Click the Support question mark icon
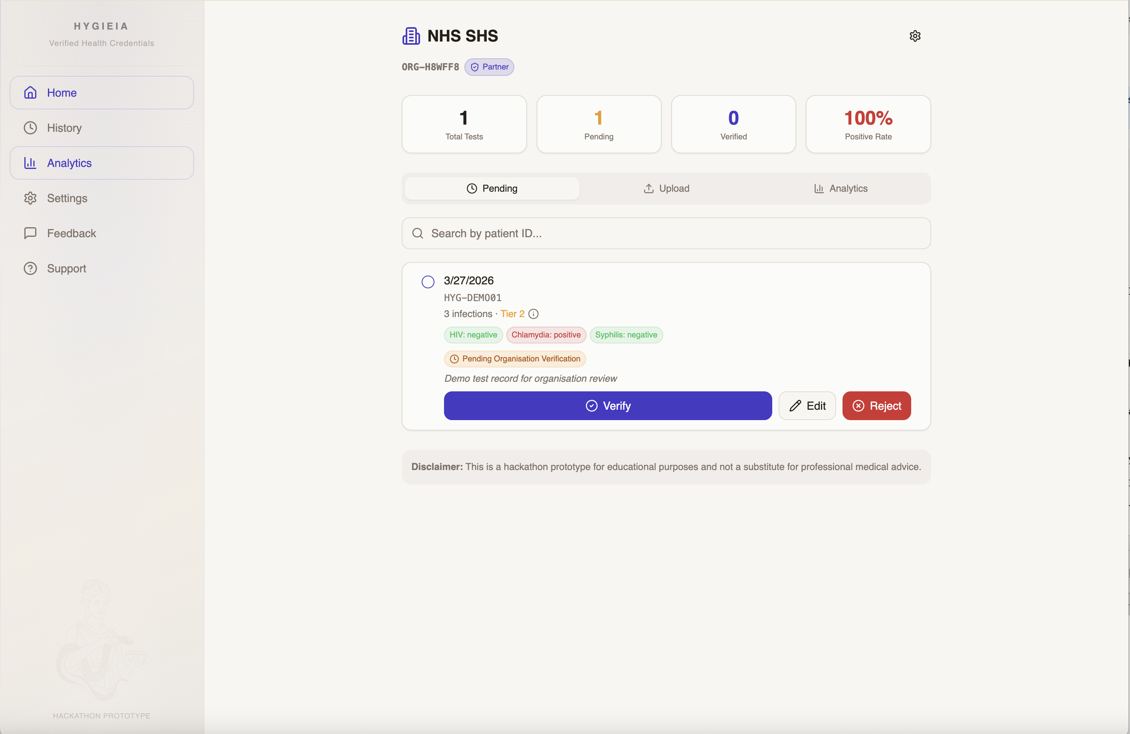Screen dimensions: 1130x734 coord(30,268)
